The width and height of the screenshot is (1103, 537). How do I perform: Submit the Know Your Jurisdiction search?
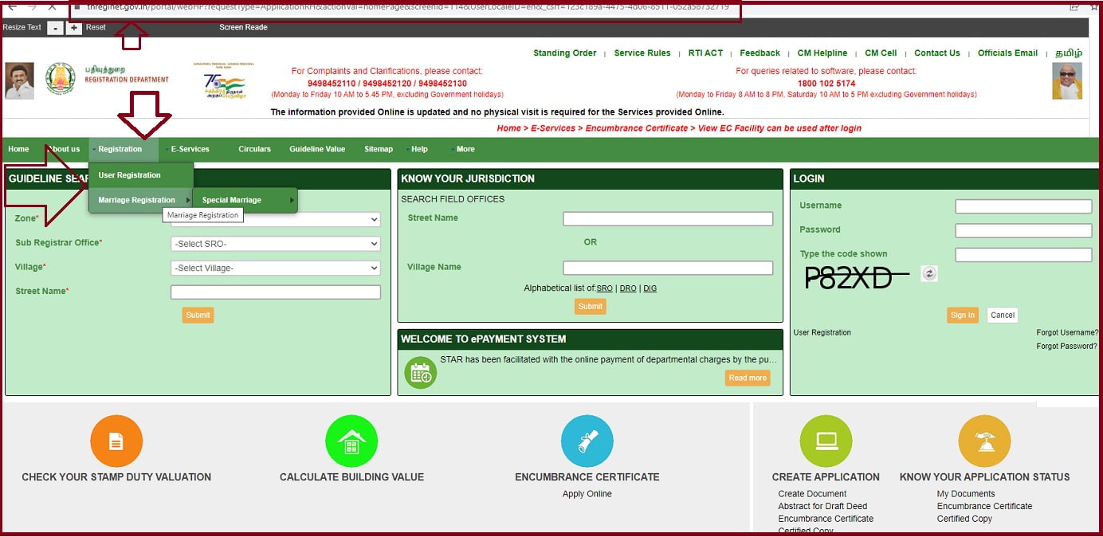[x=590, y=306]
